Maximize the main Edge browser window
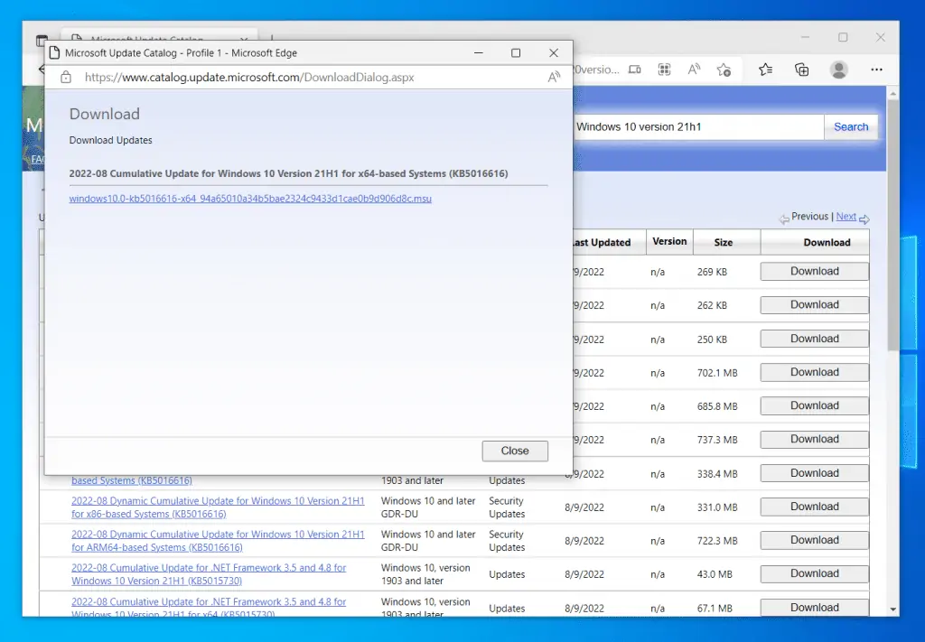 tap(843, 37)
